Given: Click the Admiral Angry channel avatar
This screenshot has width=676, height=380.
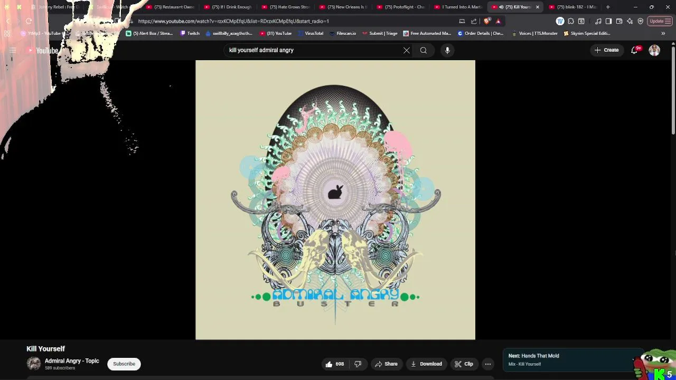Looking at the screenshot, I should pyautogui.click(x=34, y=364).
